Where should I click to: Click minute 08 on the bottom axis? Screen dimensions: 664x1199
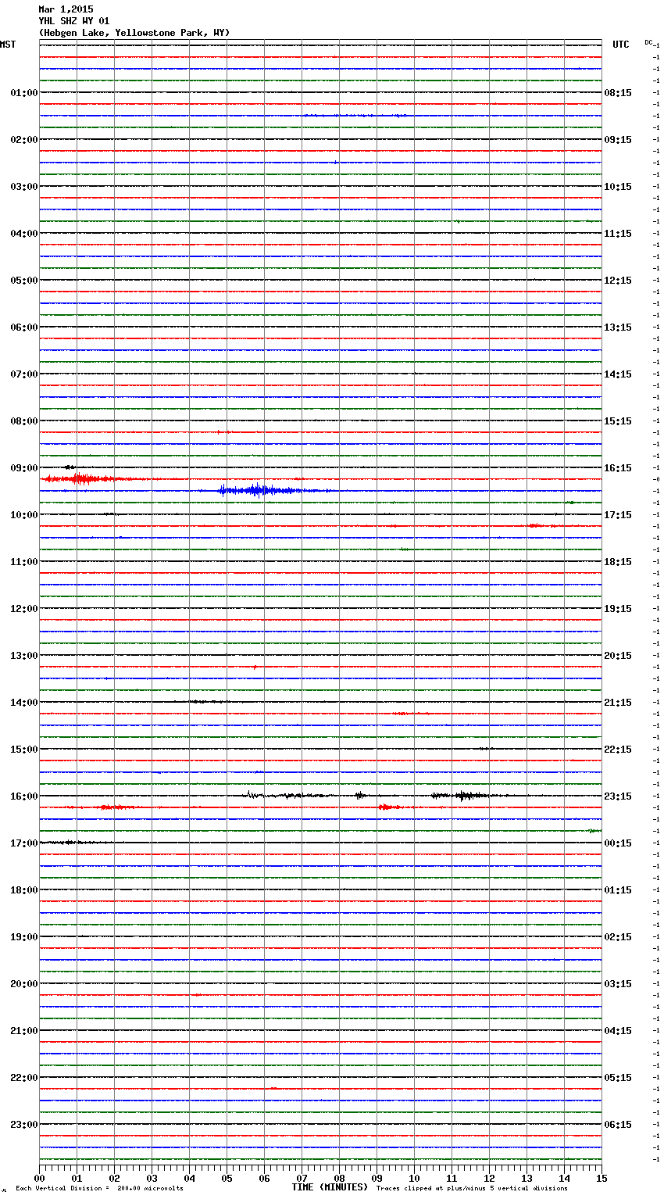point(339,1178)
